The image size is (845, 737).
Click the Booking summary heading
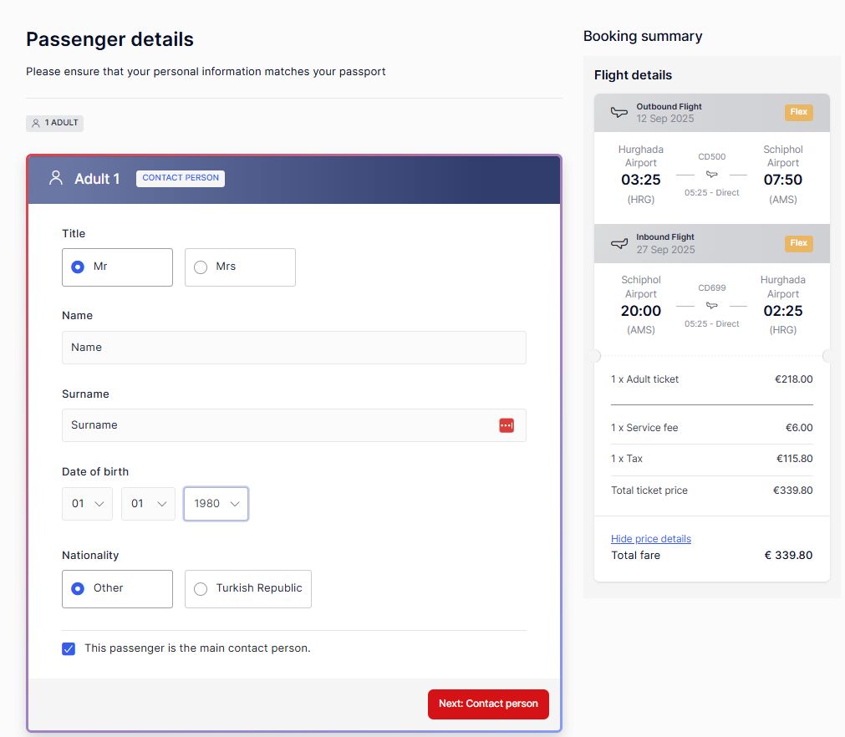click(643, 36)
